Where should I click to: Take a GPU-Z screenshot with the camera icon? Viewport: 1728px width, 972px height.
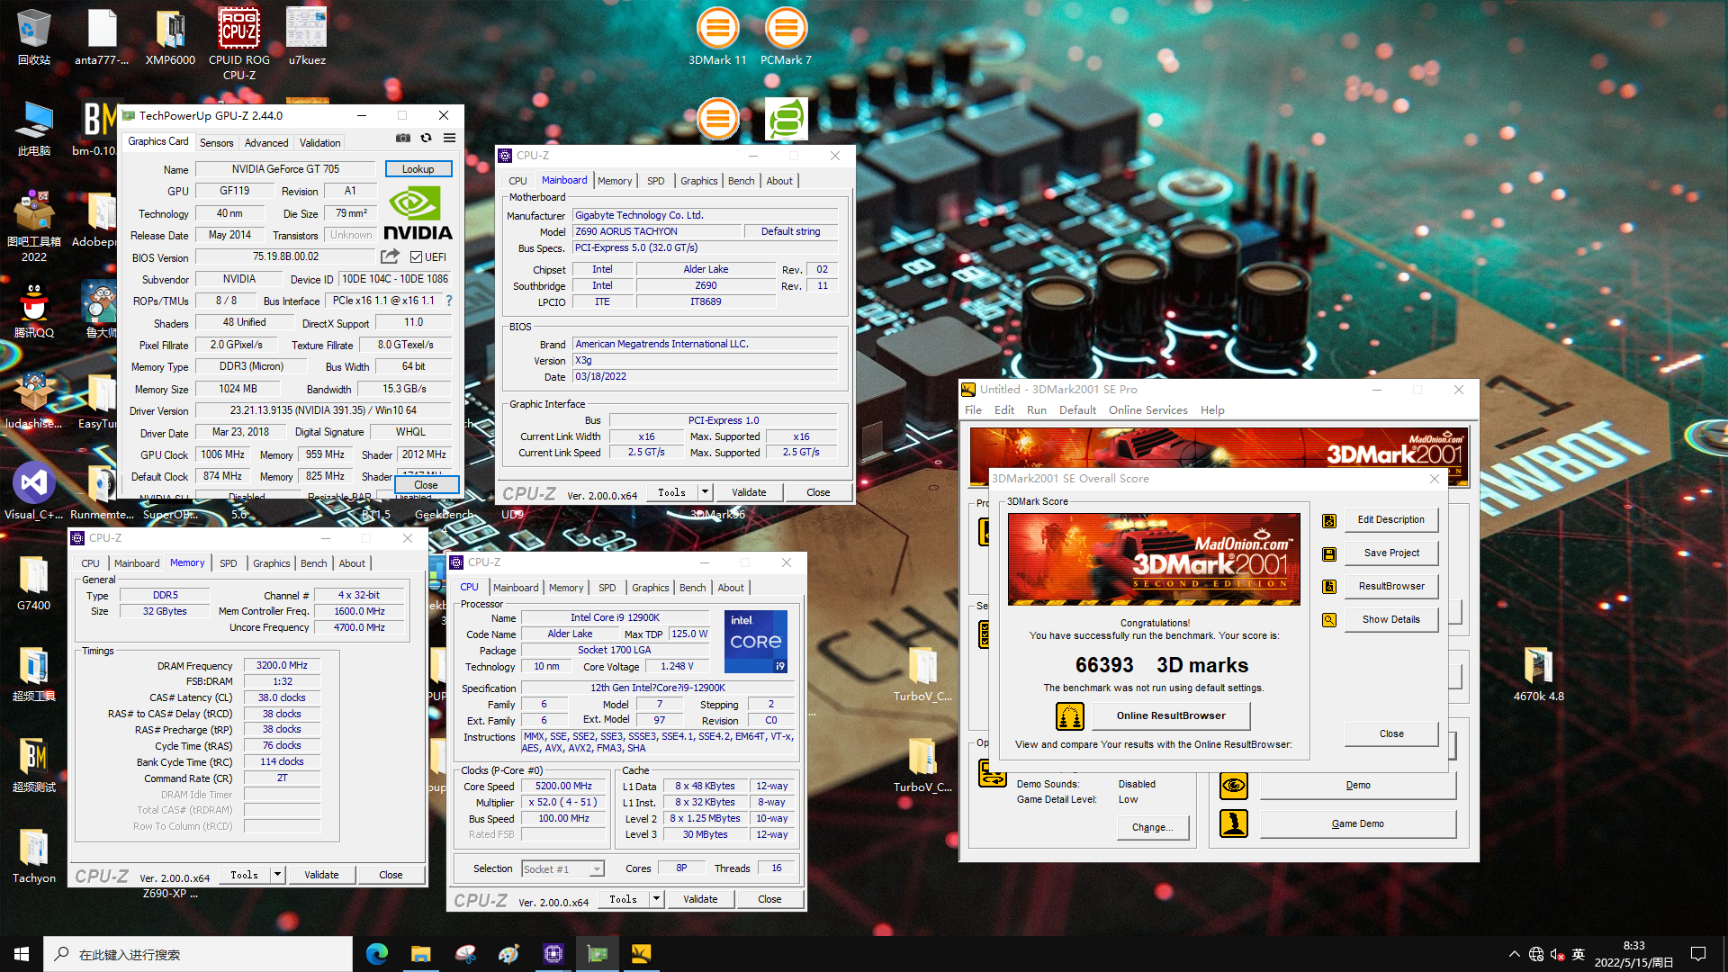(403, 138)
